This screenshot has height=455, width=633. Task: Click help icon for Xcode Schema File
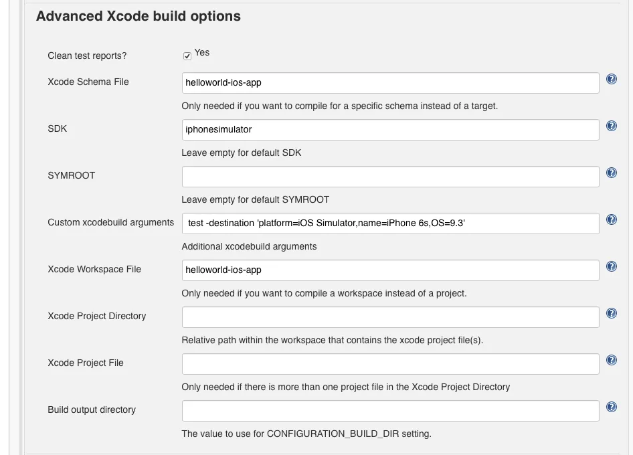[611, 79]
